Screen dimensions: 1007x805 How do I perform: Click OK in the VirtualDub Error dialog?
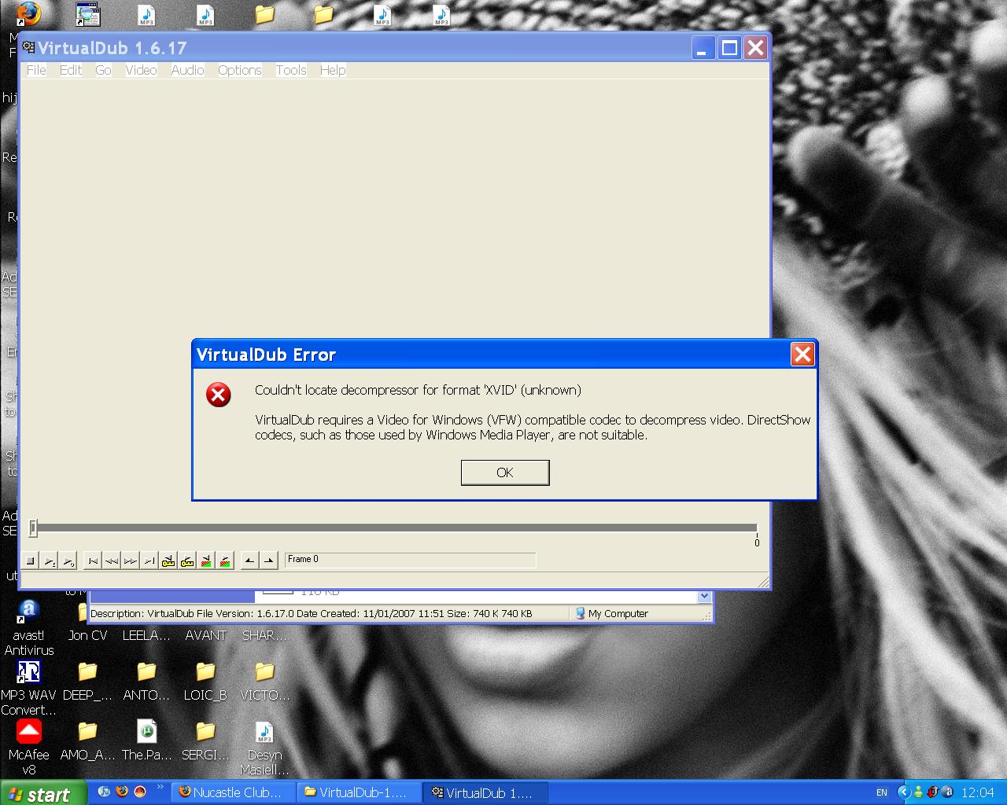504,472
